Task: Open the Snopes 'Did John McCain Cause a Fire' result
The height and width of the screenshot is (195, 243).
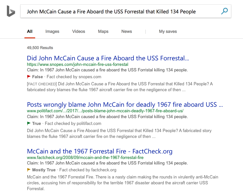Action: pos(108,58)
